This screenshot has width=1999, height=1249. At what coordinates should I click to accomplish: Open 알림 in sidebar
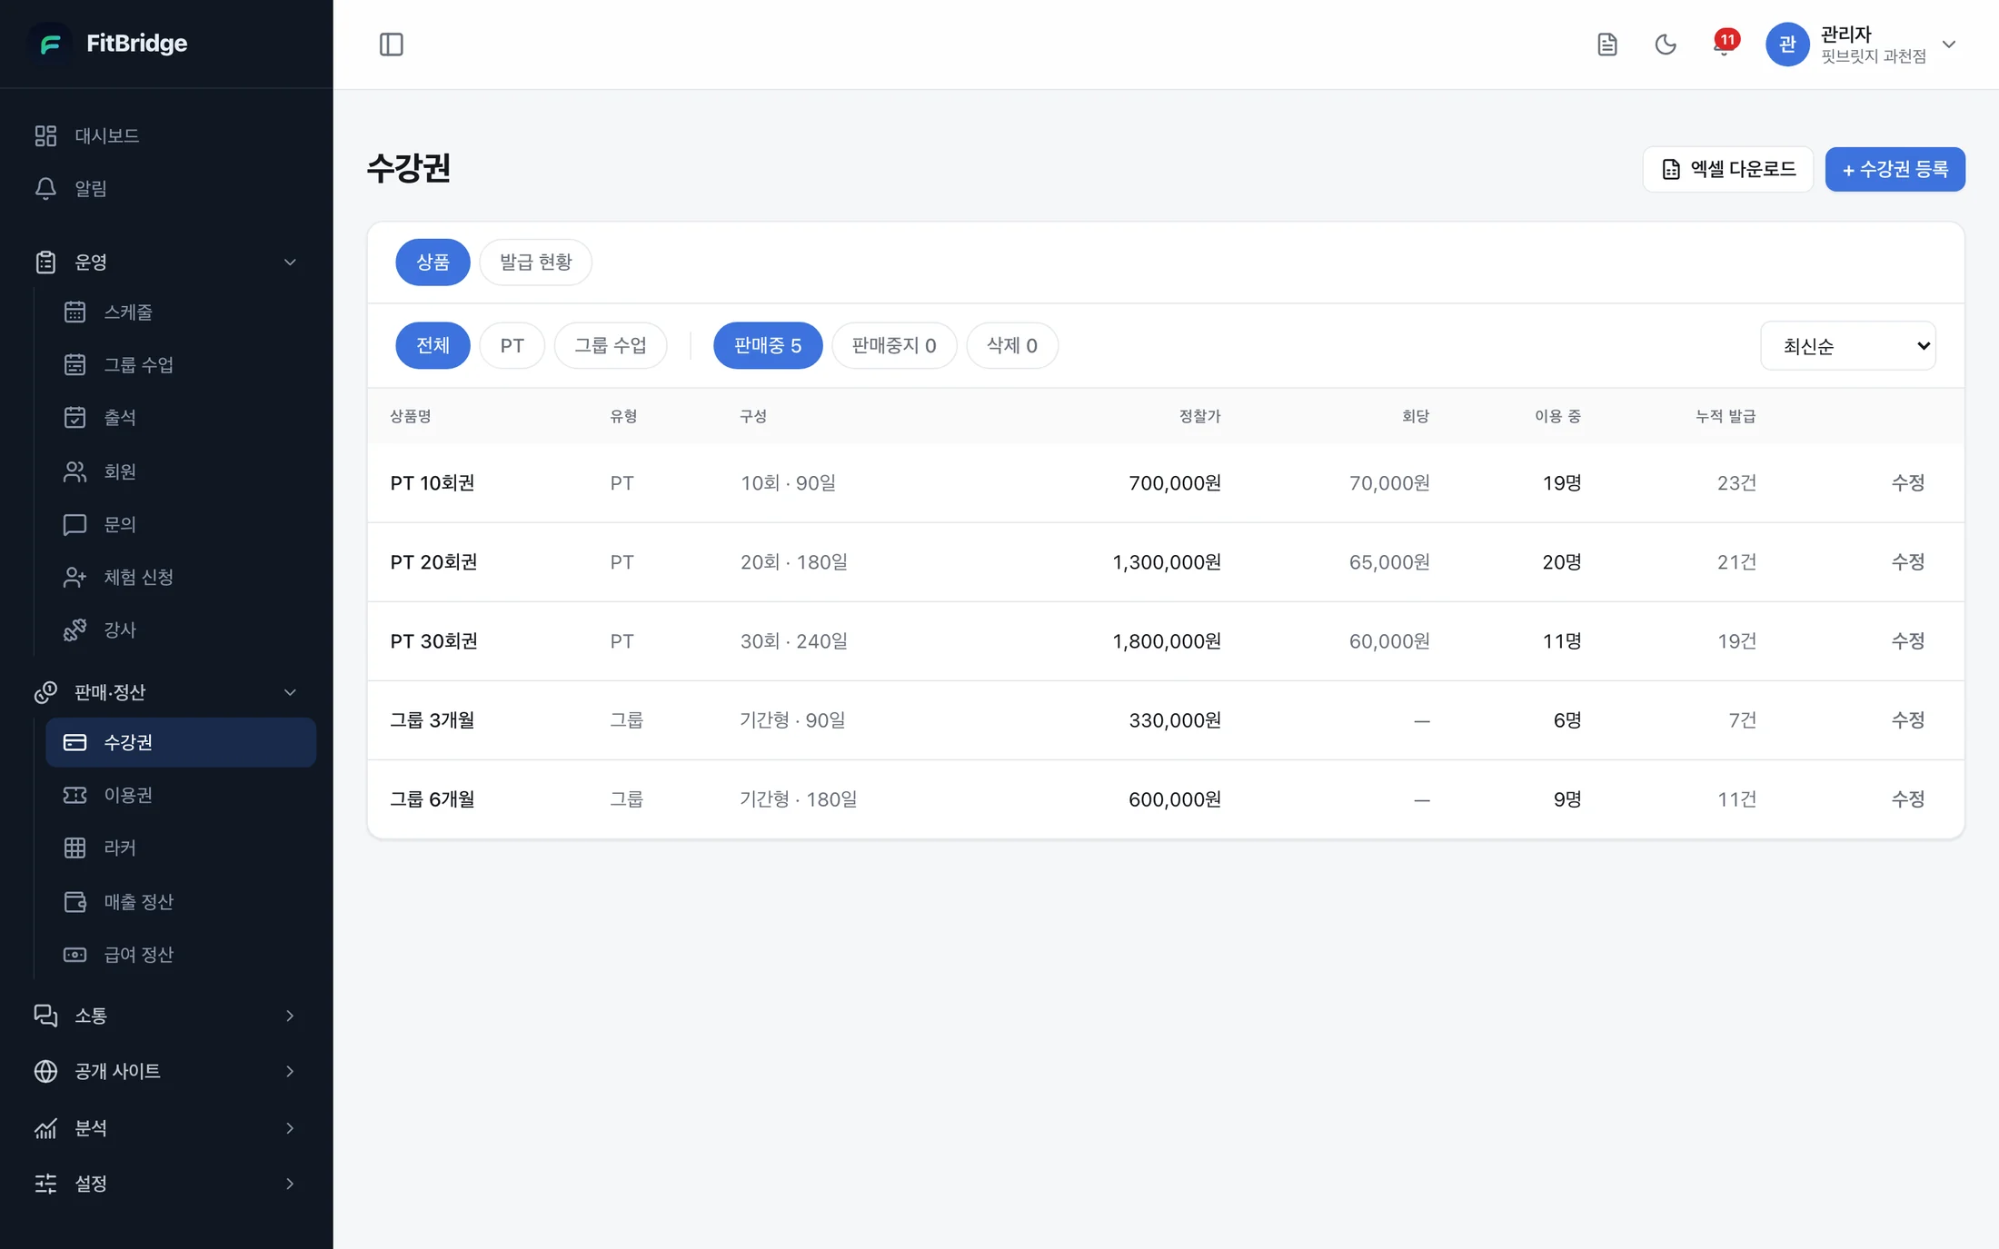coord(166,188)
